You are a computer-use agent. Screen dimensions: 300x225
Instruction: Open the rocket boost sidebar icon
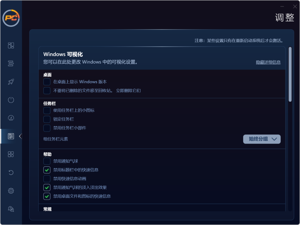(11, 82)
